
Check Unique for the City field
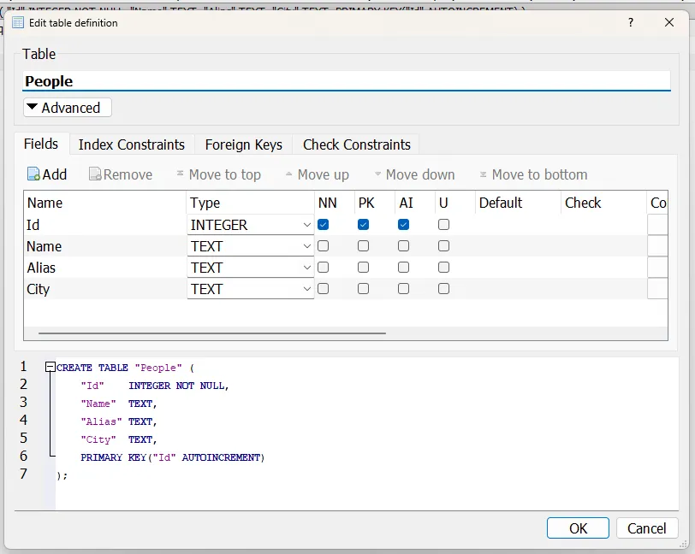click(x=443, y=289)
